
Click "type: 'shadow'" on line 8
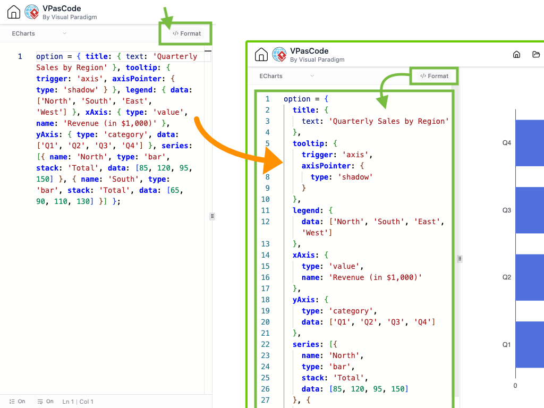pyautogui.click(x=342, y=177)
